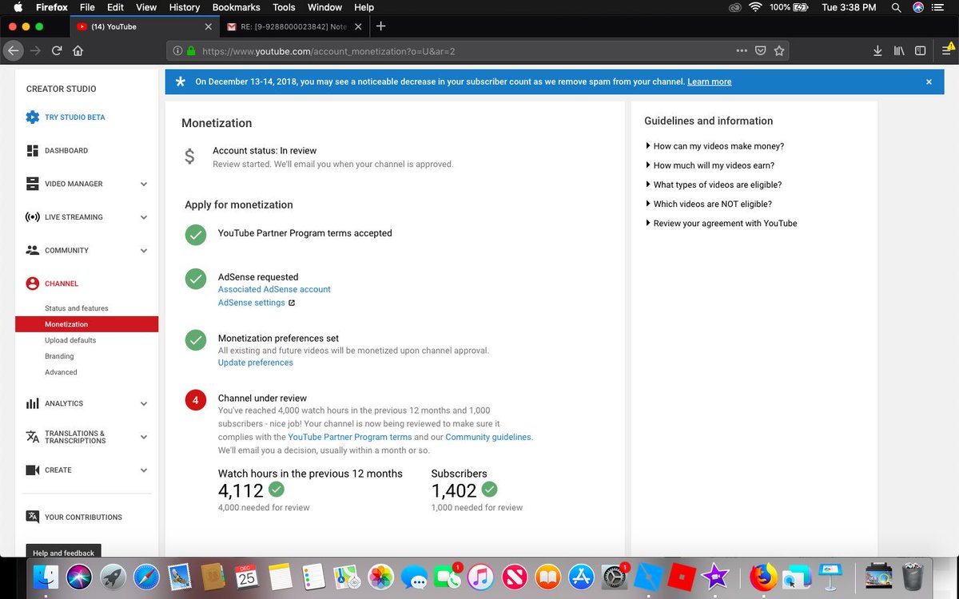Open the Firefox History menu
This screenshot has height=599, width=959.
(184, 7)
